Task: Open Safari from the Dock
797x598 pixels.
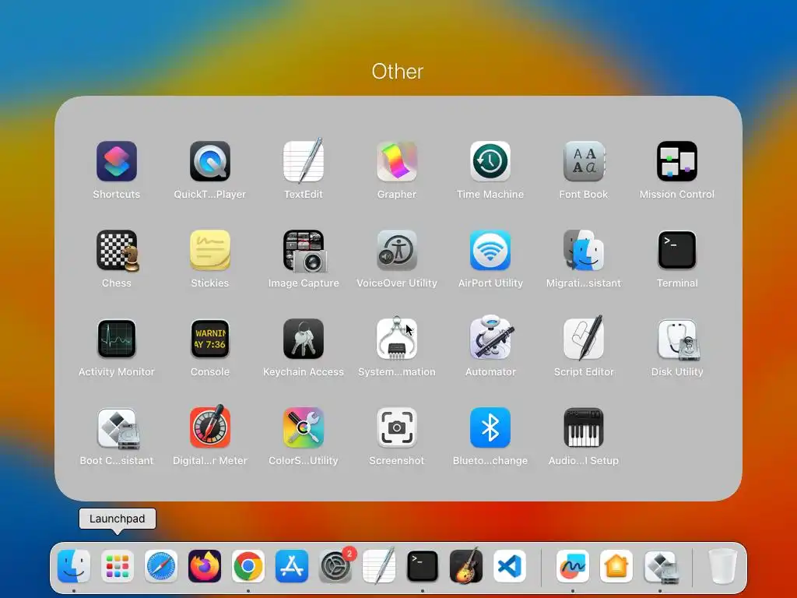Action: (x=161, y=566)
